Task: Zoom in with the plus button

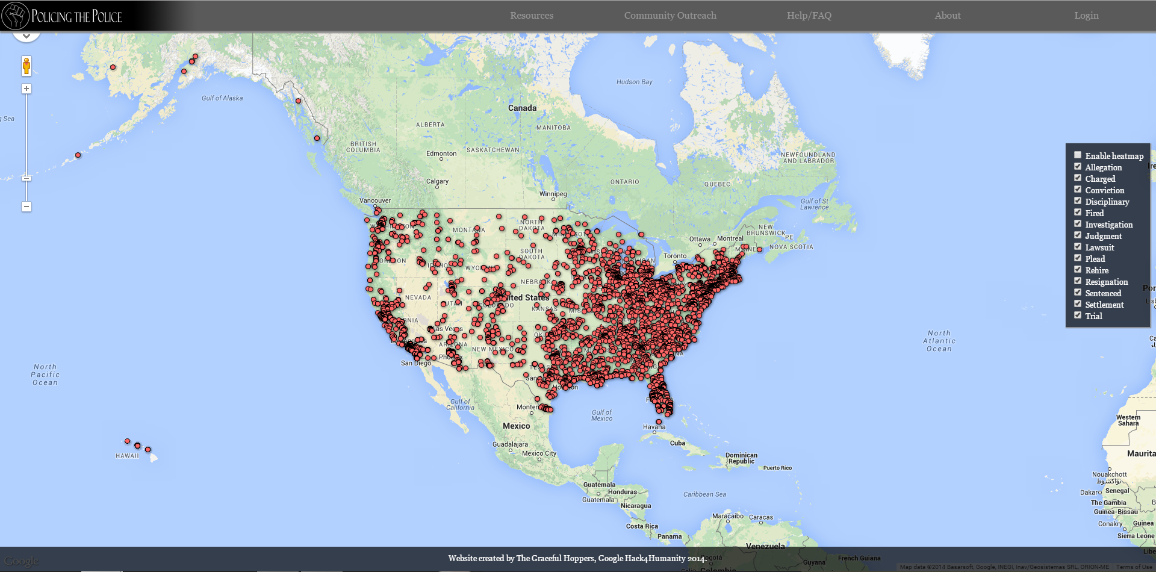Action: (x=26, y=89)
